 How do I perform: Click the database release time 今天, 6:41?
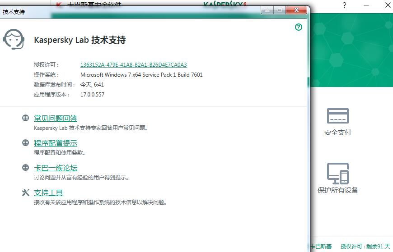click(92, 85)
